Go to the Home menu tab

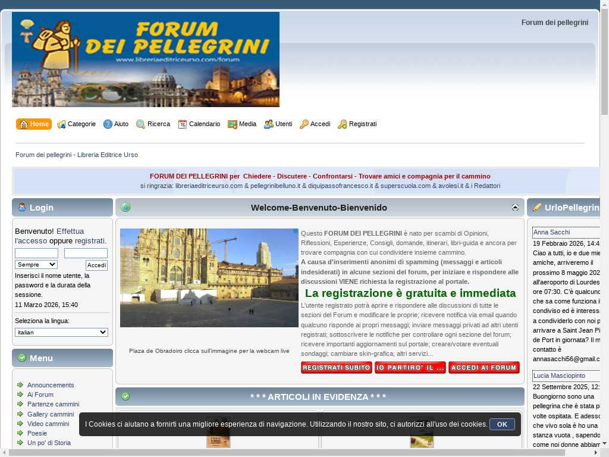(34, 124)
